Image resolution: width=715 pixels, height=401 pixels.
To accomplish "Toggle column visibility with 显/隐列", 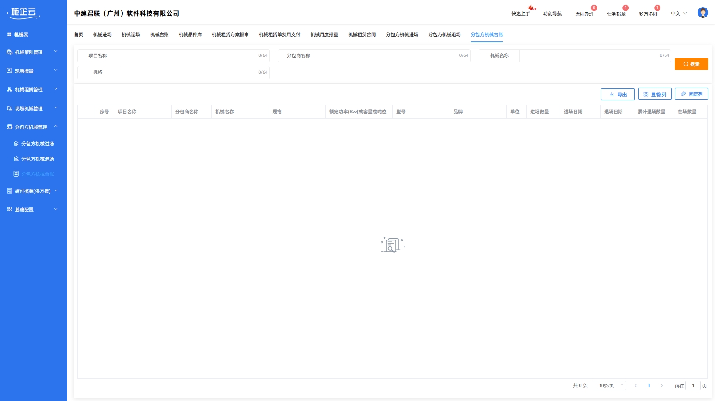I will 654,95.
